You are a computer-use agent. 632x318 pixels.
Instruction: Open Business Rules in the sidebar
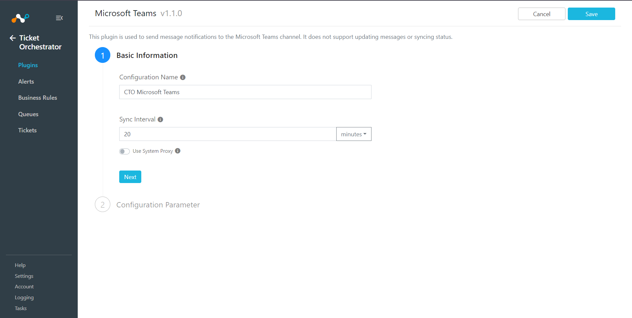pos(38,98)
